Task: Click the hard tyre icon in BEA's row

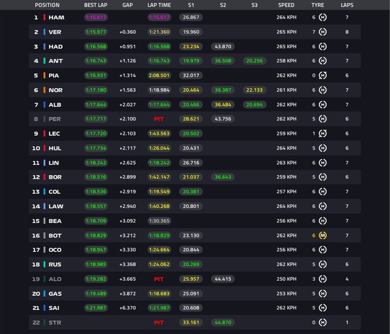Action: pyautogui.click(x=322, y=221)
